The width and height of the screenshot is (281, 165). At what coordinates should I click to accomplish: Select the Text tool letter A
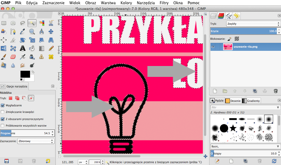[22, 48]
